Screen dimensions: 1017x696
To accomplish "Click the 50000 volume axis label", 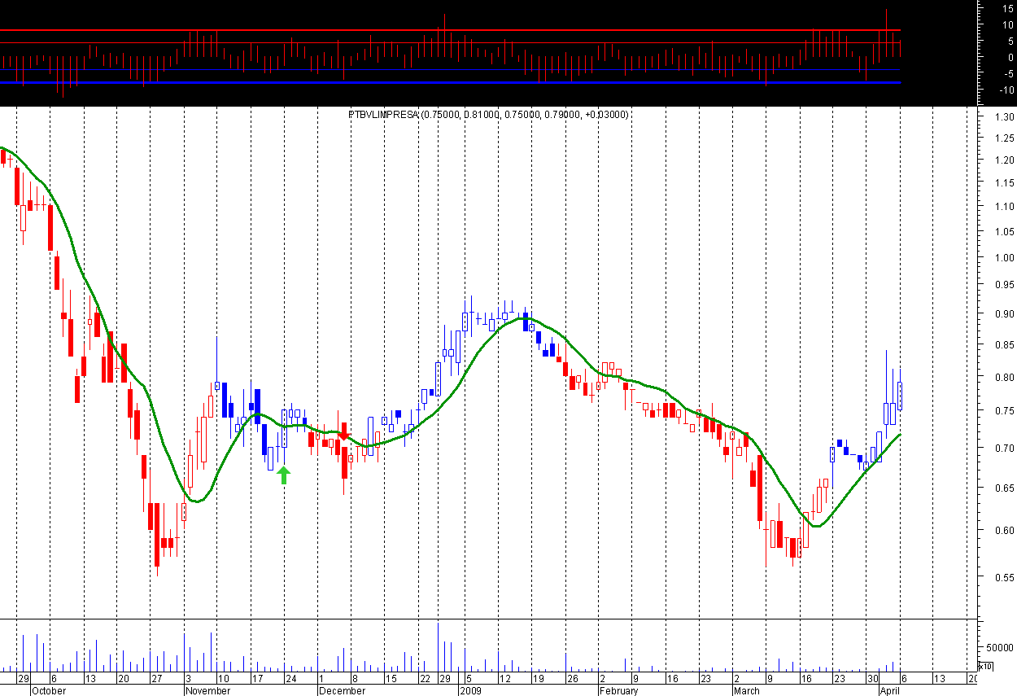I will tap(997, 649).
